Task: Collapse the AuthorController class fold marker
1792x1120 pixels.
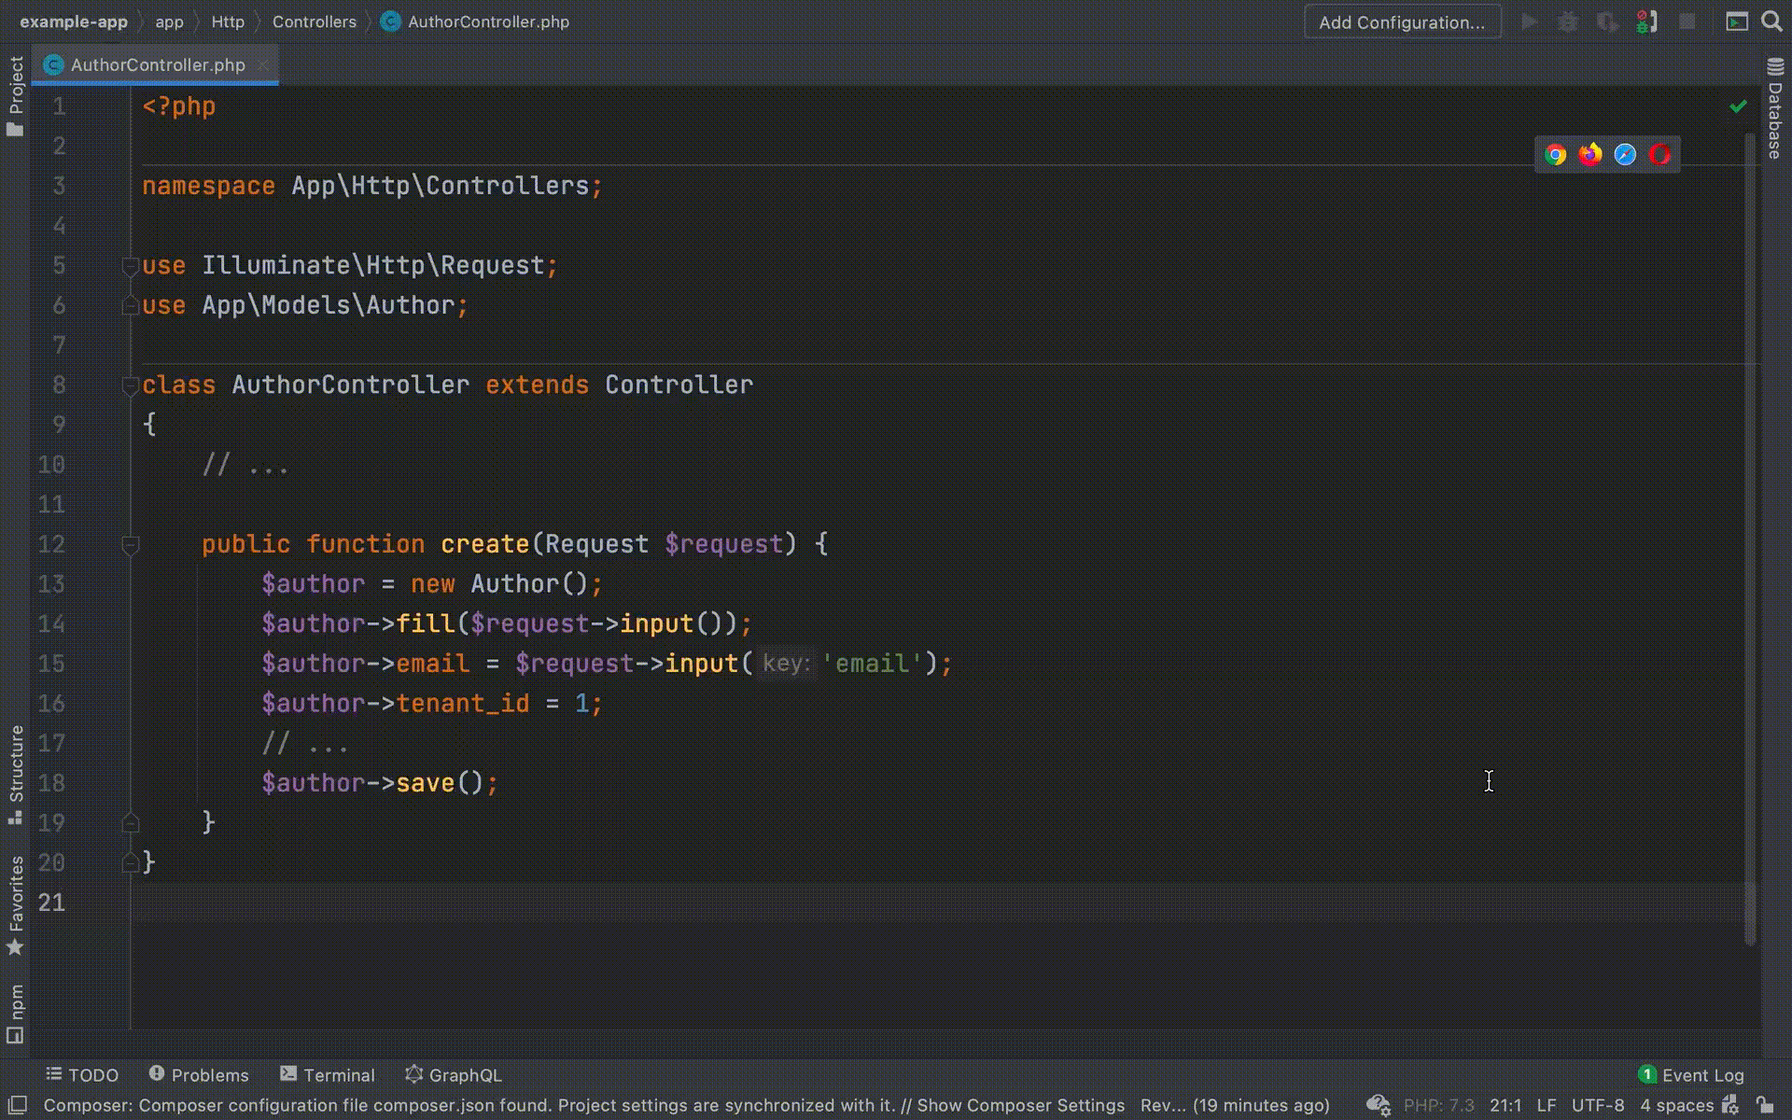Action: click(131, 385)
